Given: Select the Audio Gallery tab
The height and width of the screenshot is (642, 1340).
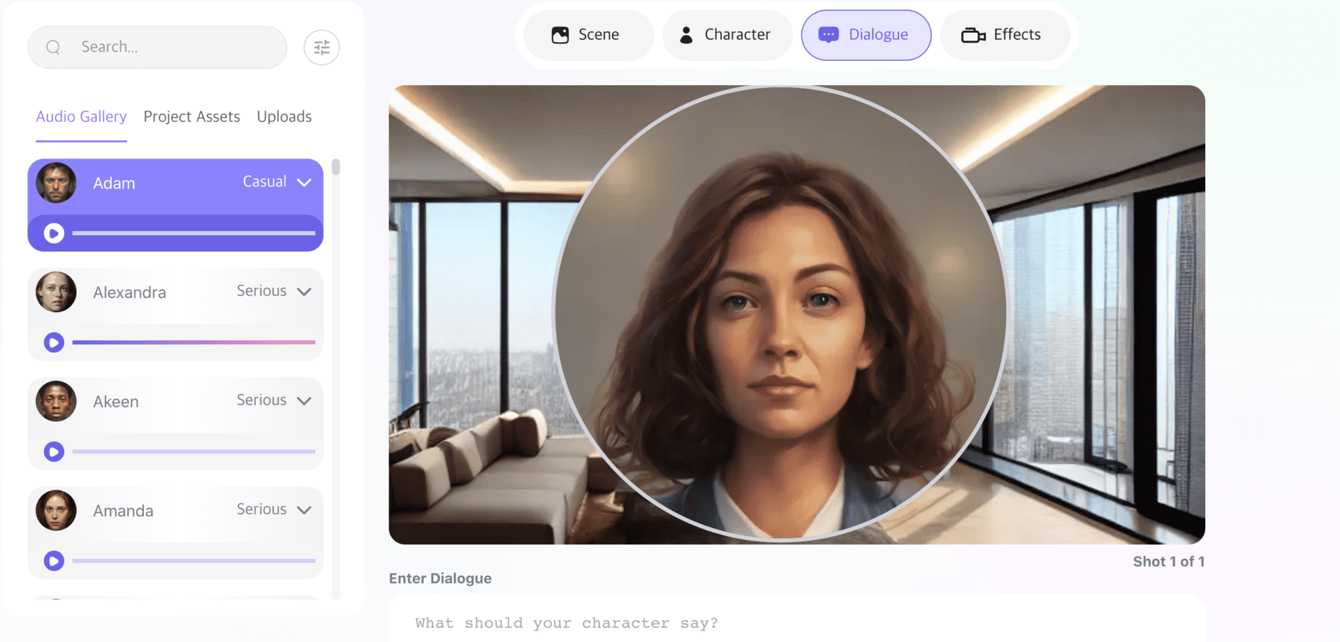Looking at the screenshot, I should (81, 116).
